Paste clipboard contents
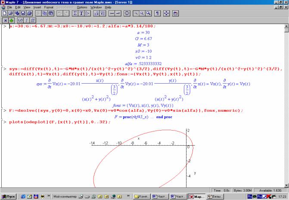 click(x=51, y=13)
